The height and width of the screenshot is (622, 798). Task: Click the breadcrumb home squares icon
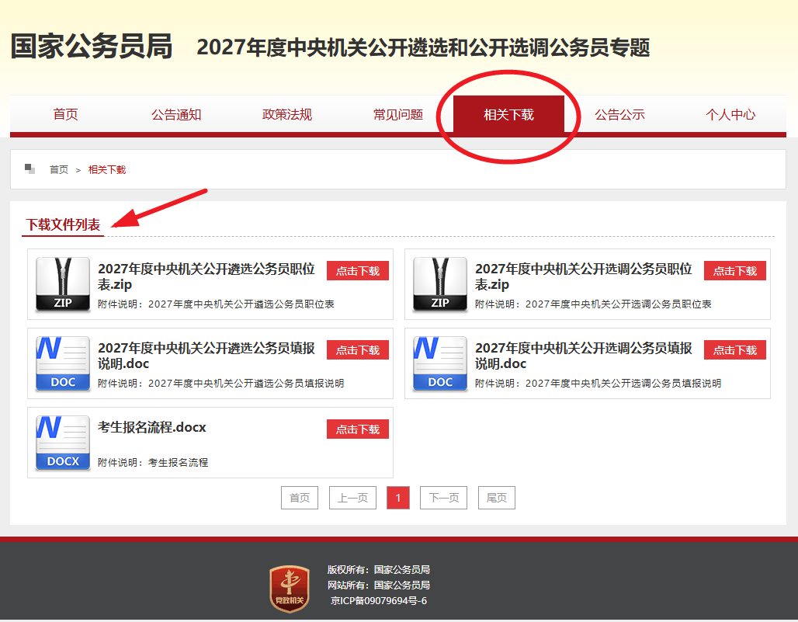click(x=30, y=169)
